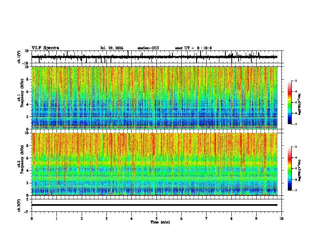Click the time axis tick label "8"

231,219
